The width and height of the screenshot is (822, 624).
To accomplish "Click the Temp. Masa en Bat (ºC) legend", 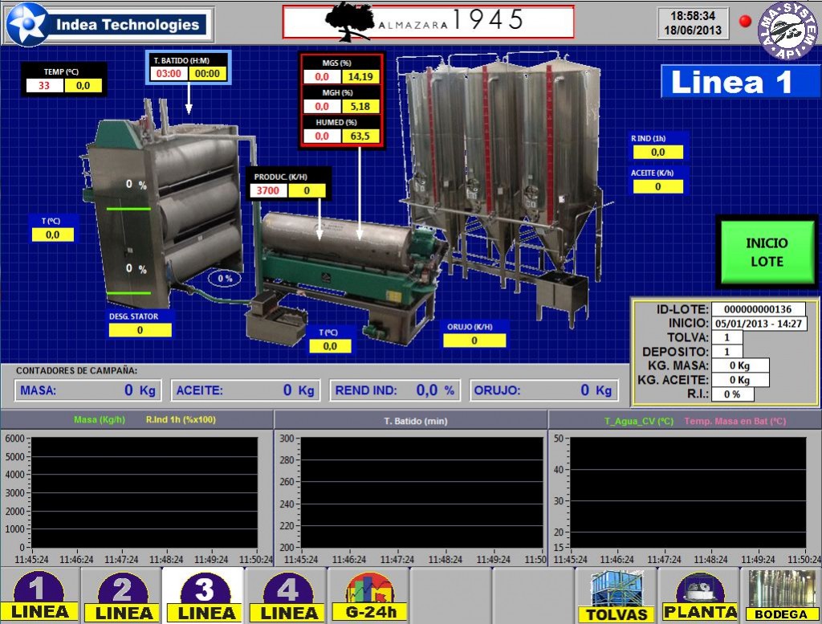I will 735,421.
